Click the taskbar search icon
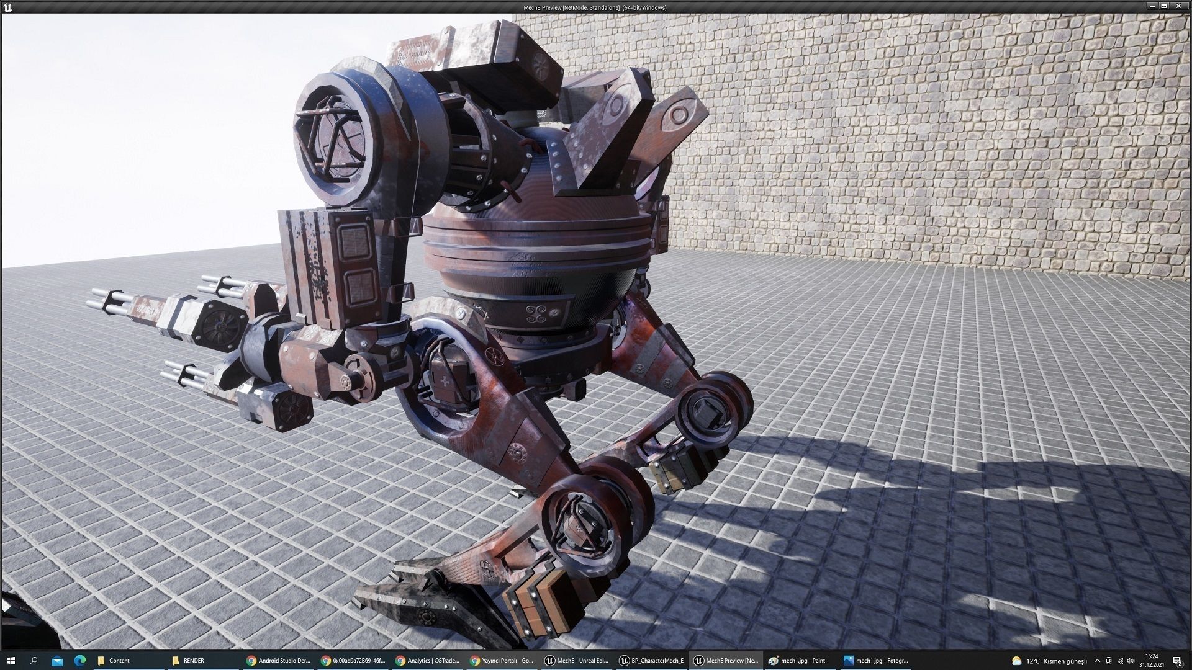1192x670 pixels. [34, 660]
